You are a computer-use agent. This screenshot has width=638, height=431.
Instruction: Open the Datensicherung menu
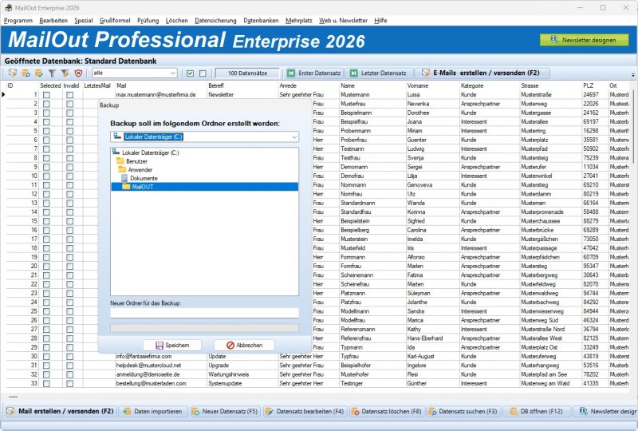(x=215, y=21)
